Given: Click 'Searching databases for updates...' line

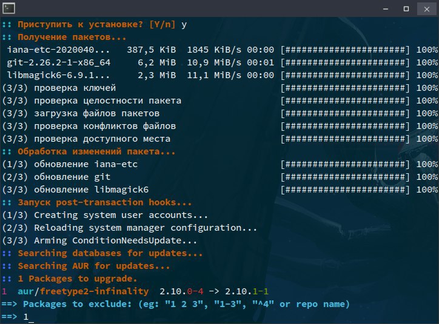Looking at the screenshot, I should click(110, 253).
